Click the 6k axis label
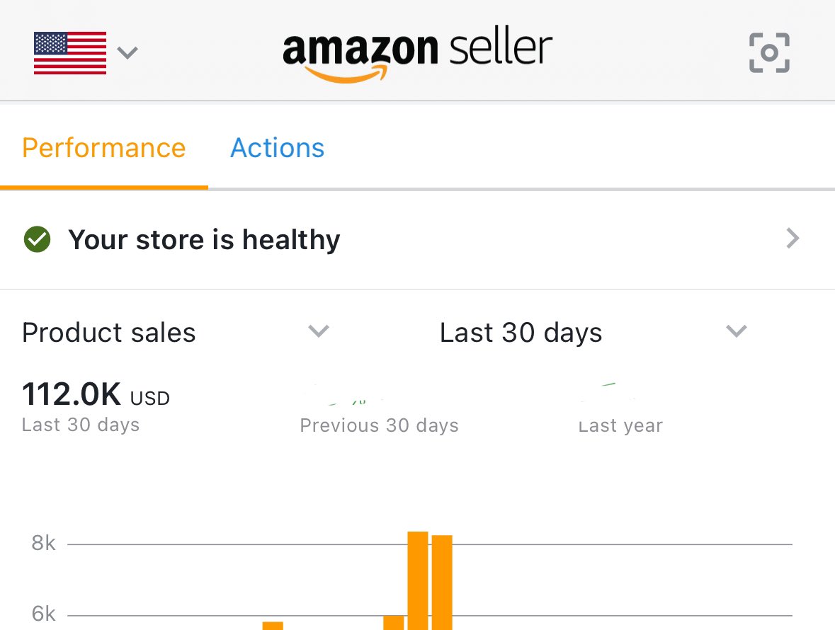This screenshot has height=630, width=835. pyautogui.click(x=44, y=614)
